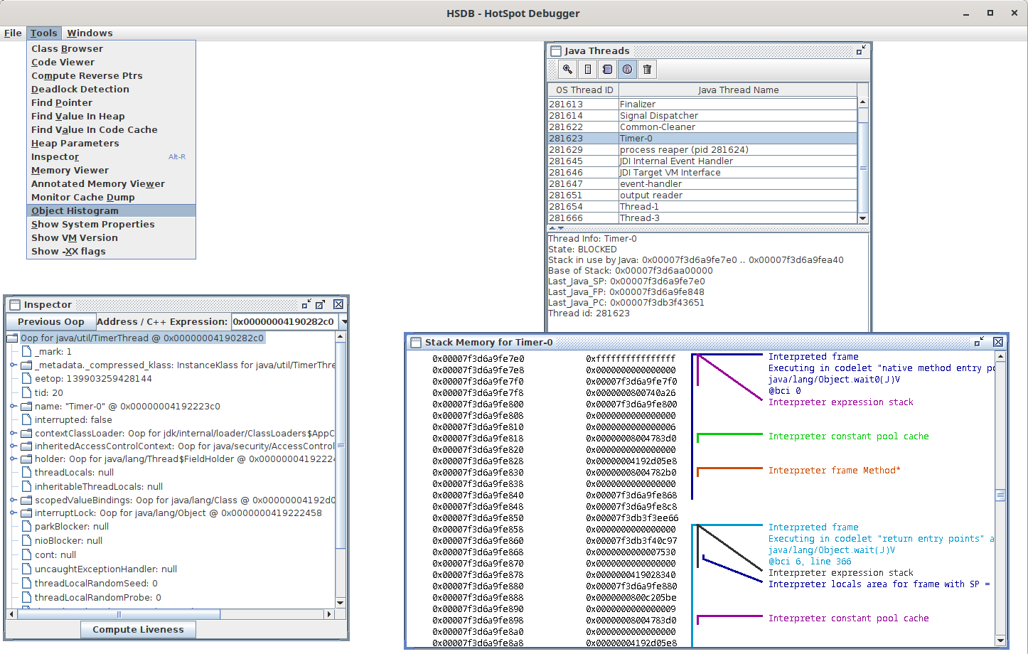Viewport: 1028px width, 654px height.
Task: Open the Show Java Stack Trace icon
Action: (606, 69)
